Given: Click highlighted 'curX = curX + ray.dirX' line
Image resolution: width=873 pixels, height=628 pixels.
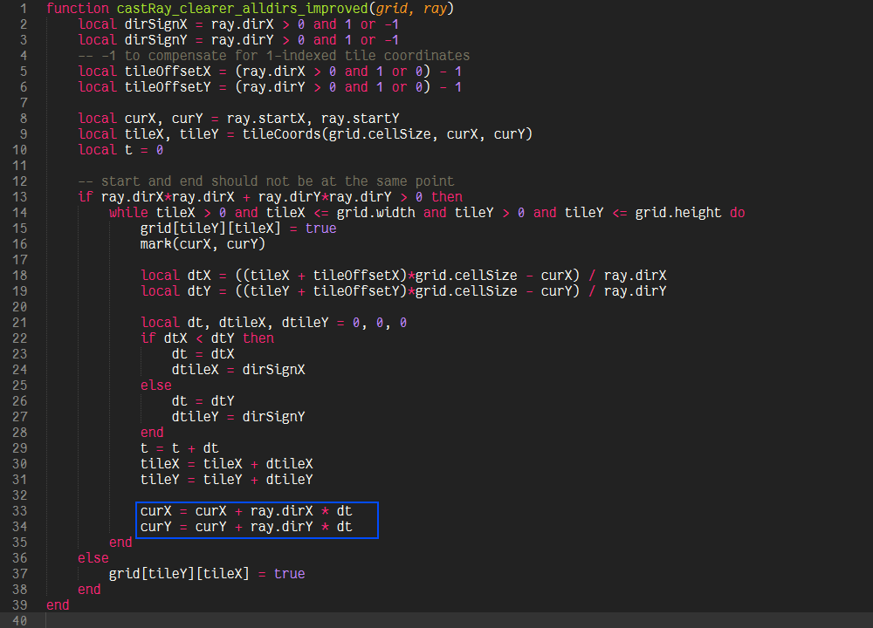Looking at the screenshot, I should coord(246,511).
